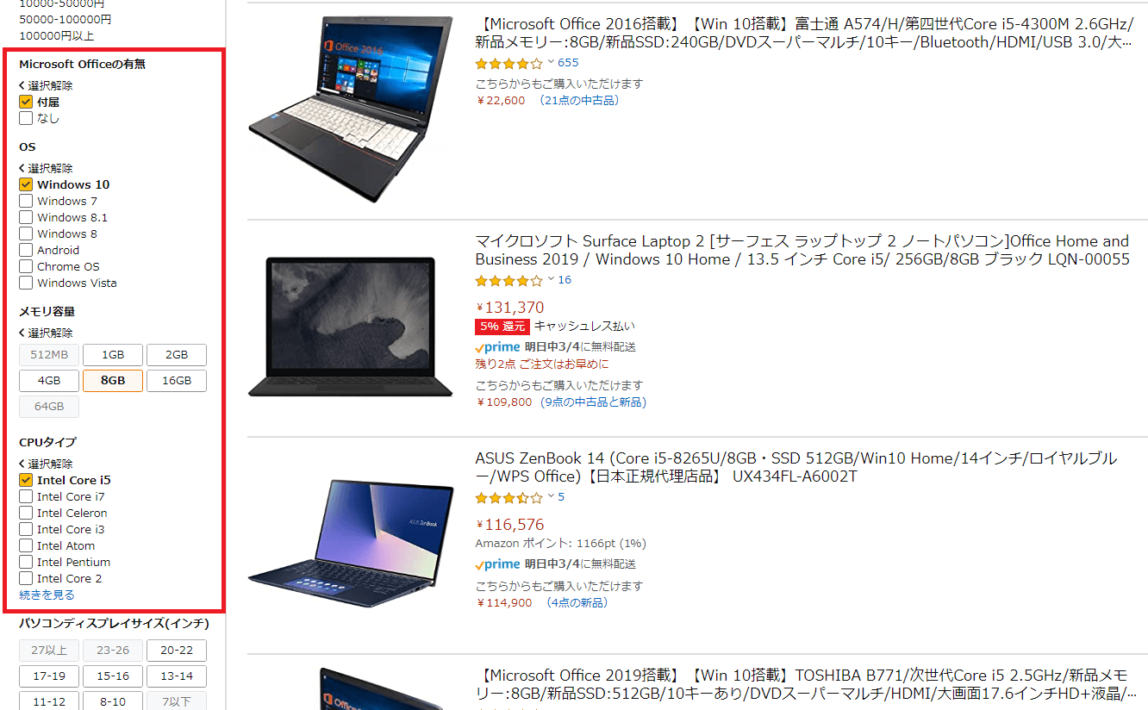Tick the Chrome OS checkbox
Image resolution: width=1148 pixels, height=710 pixels.
click(26, 266)
